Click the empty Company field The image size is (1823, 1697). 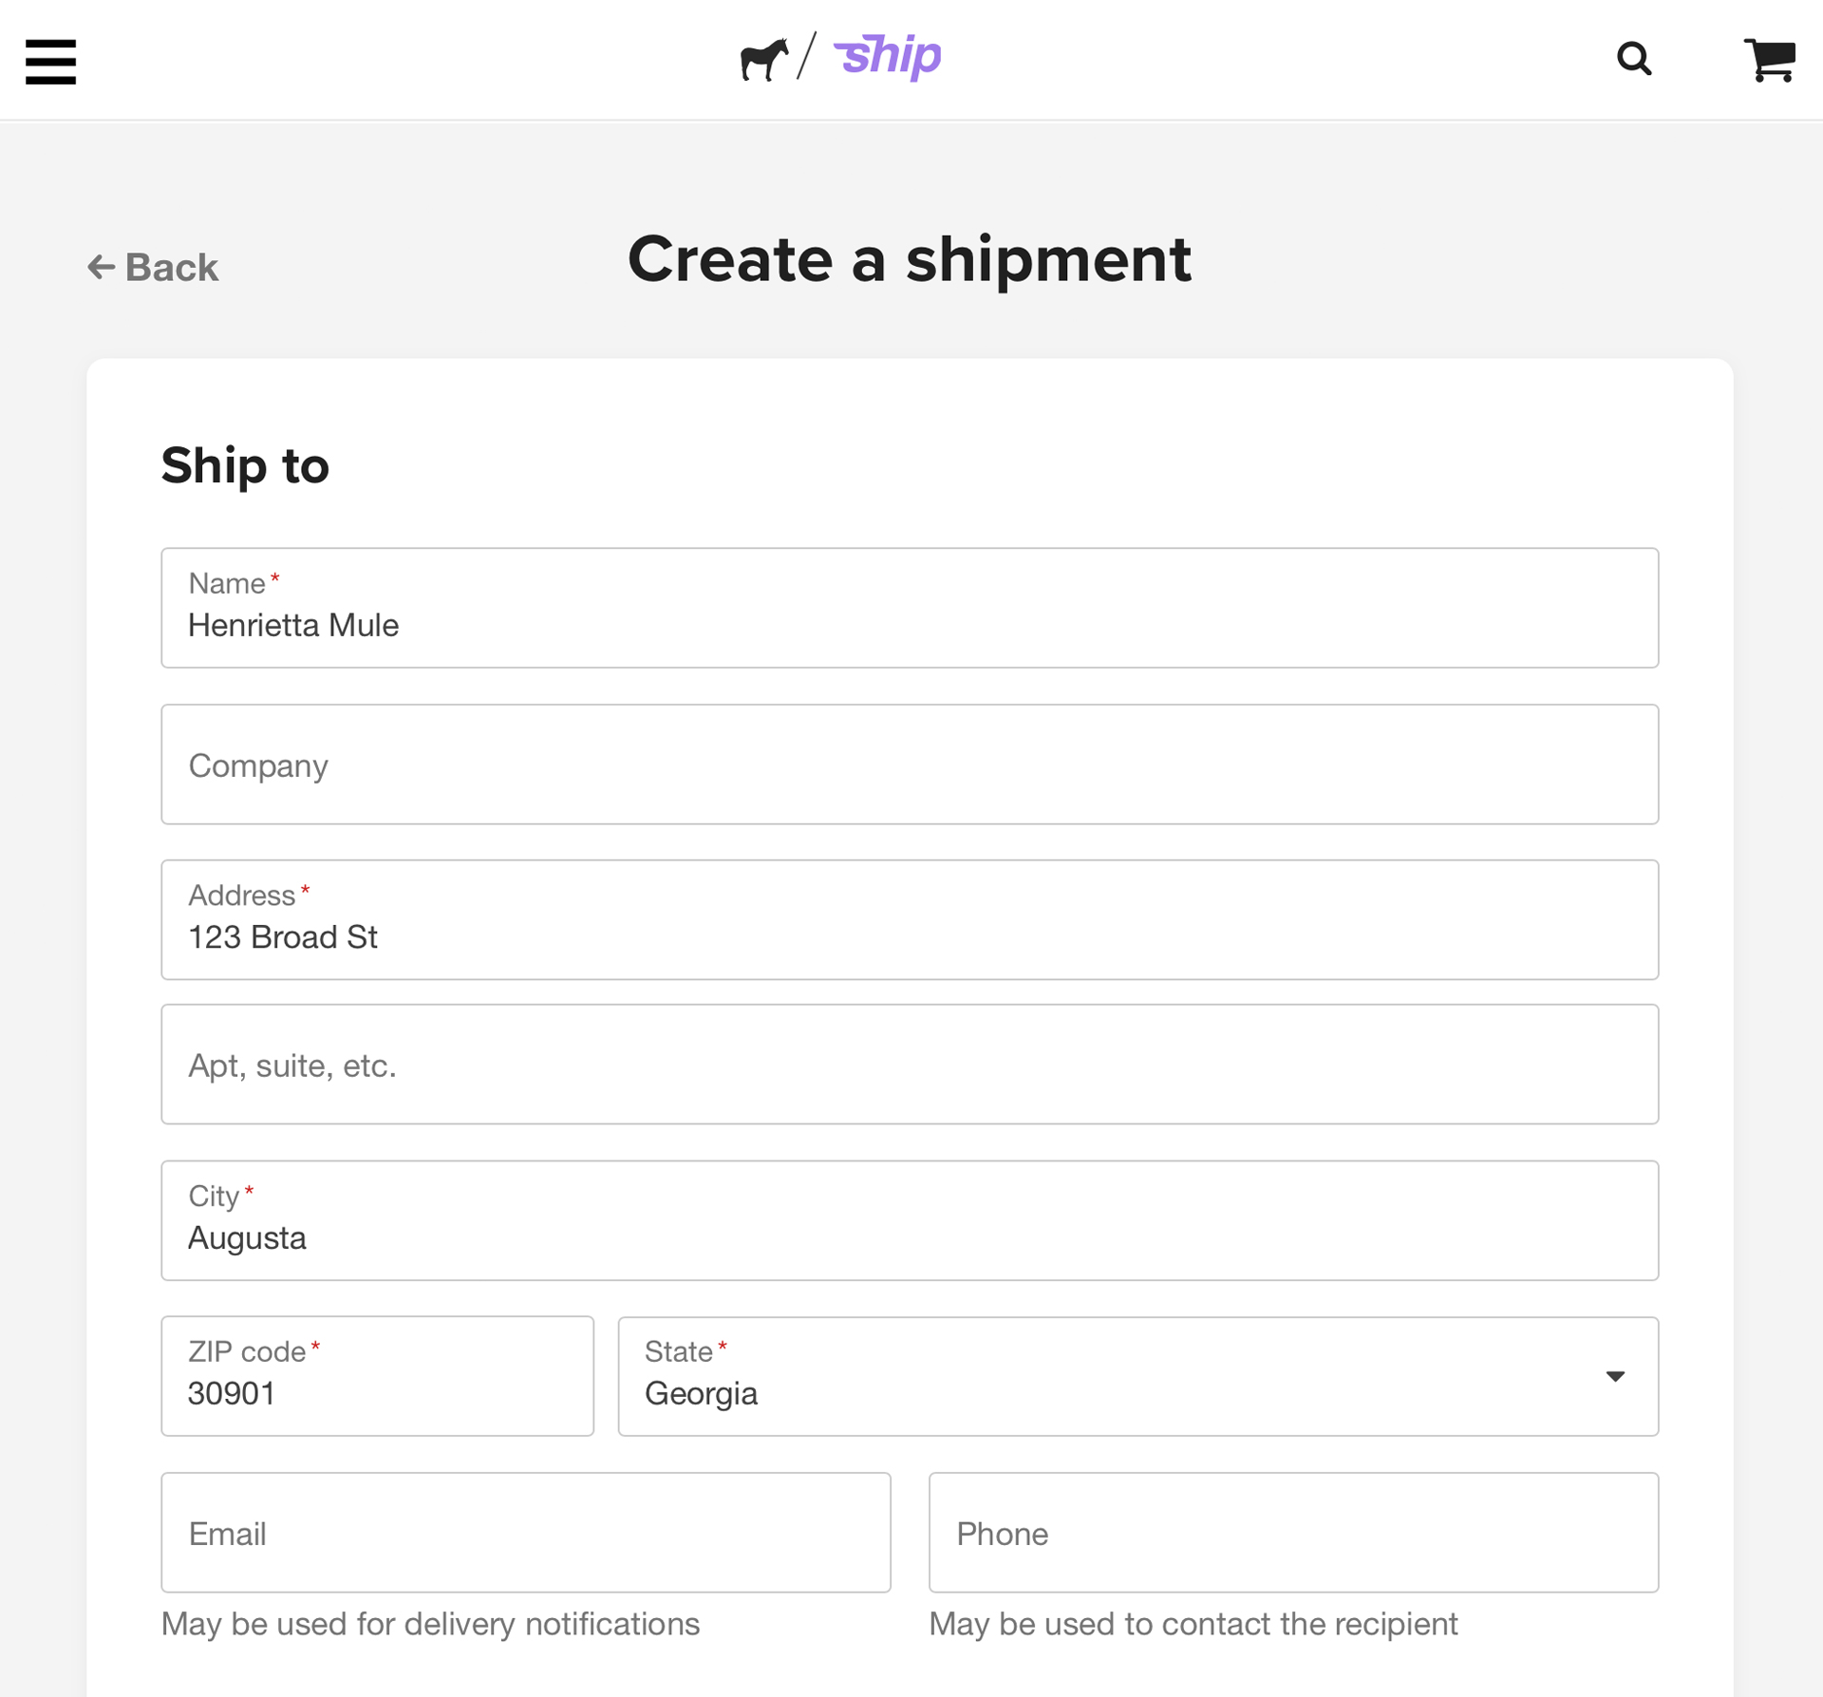coord(910,764)
